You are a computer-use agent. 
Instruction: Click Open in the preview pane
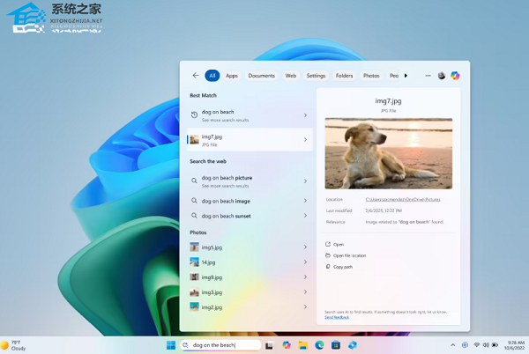click(335, 244)
